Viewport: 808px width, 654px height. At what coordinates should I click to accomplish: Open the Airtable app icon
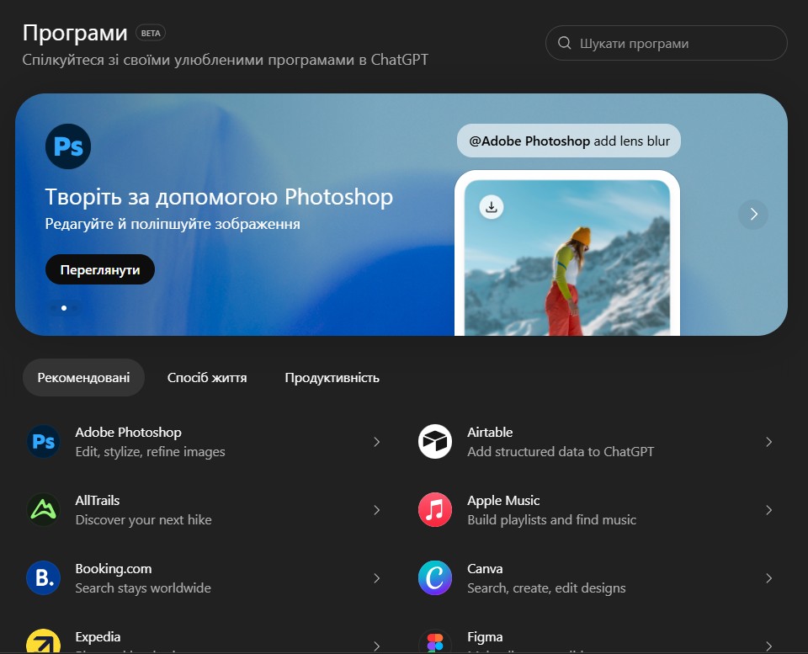coord(435,442)
